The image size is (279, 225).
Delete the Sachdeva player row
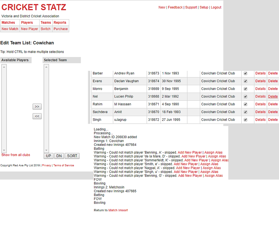[x=273, y=112]
